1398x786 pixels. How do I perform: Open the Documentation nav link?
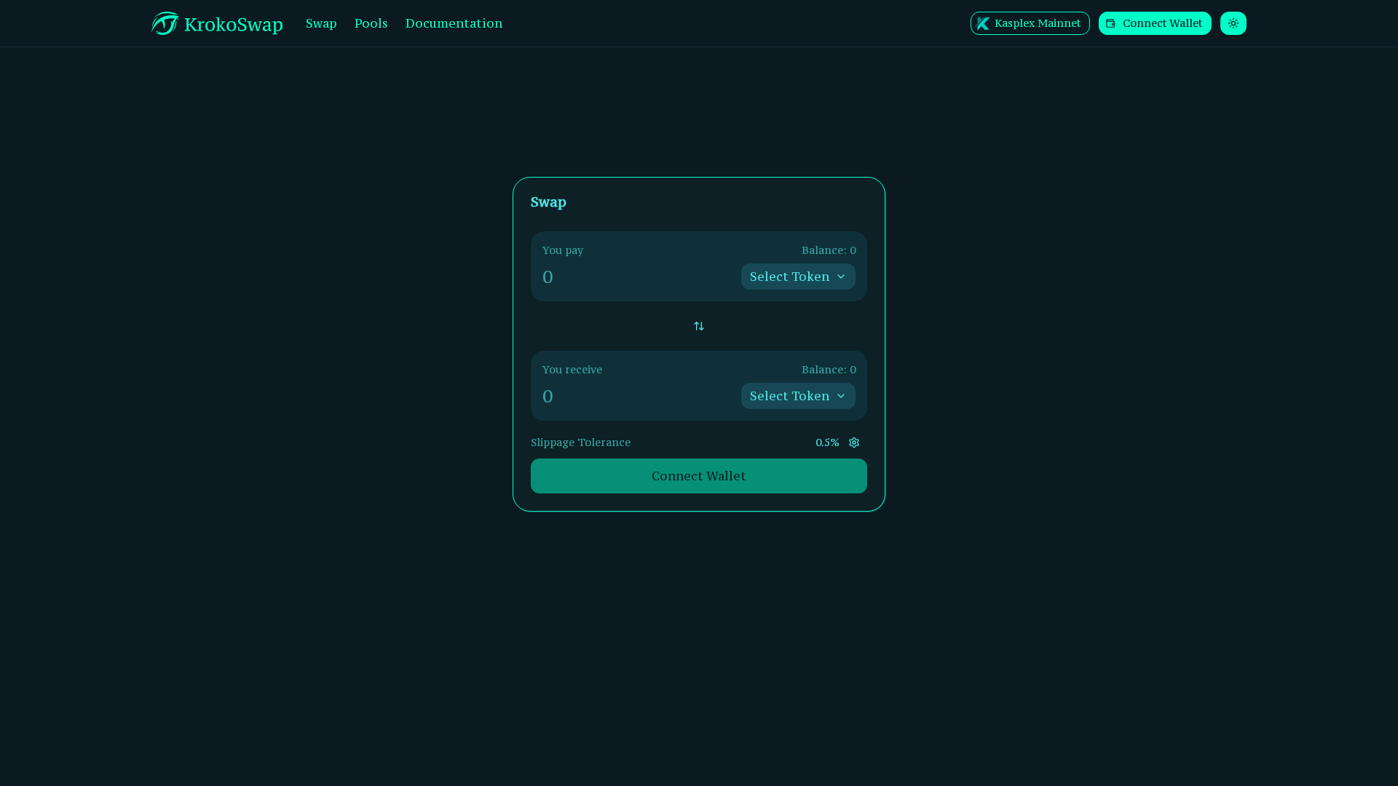tap(454, 23)
